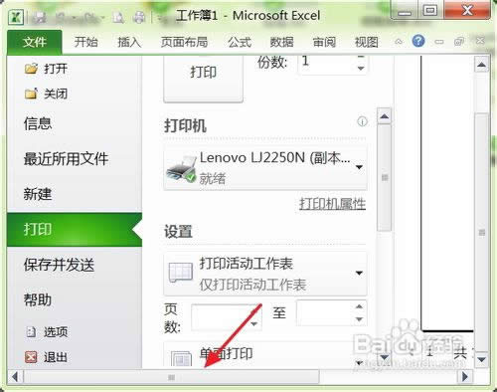
Task: Decrease 份数 copies with the down arrow
Action: tap(361, 69)
